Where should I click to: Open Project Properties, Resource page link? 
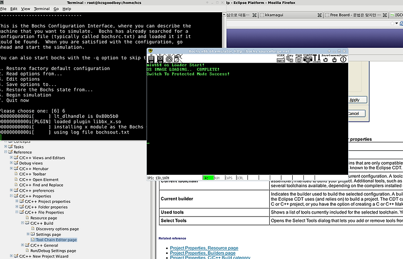click(204, 248)
